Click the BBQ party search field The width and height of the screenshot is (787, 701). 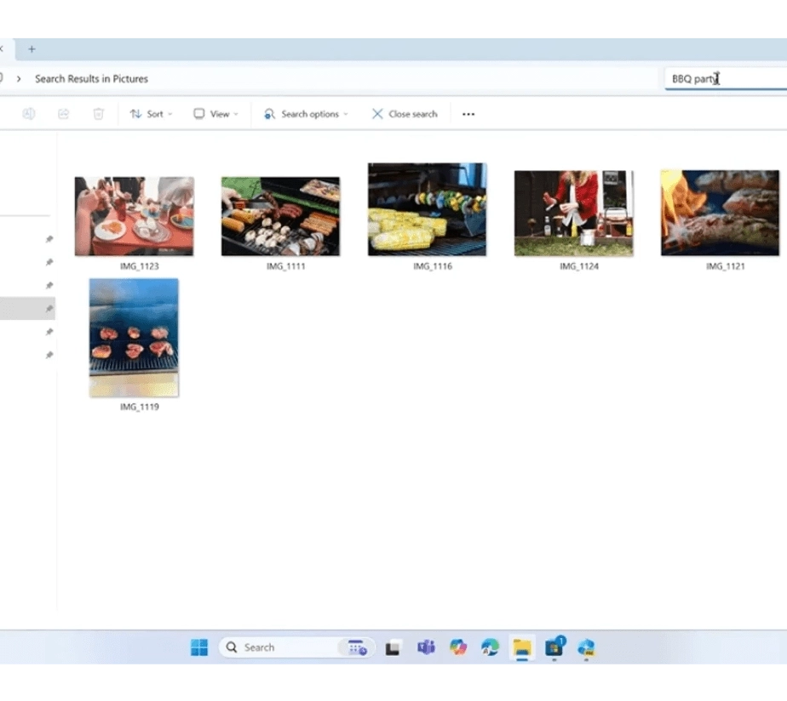(726, 79)
